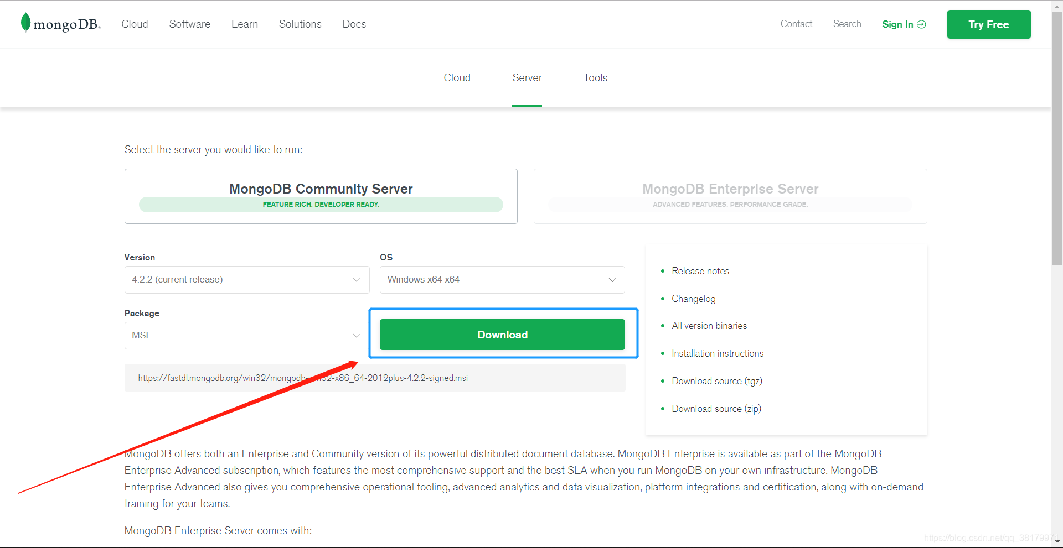Select the MongoDB Community Server option
Image resolution: width=1063 pixels, height=548 pixels.
tap(321, 196)
